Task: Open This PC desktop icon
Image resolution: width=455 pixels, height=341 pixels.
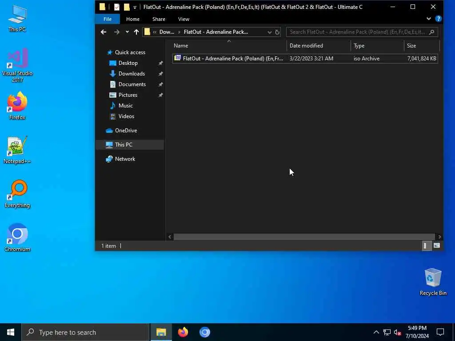Action: (x=17, y=18)
